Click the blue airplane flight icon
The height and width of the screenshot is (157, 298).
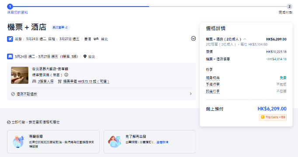coord(10,39)
